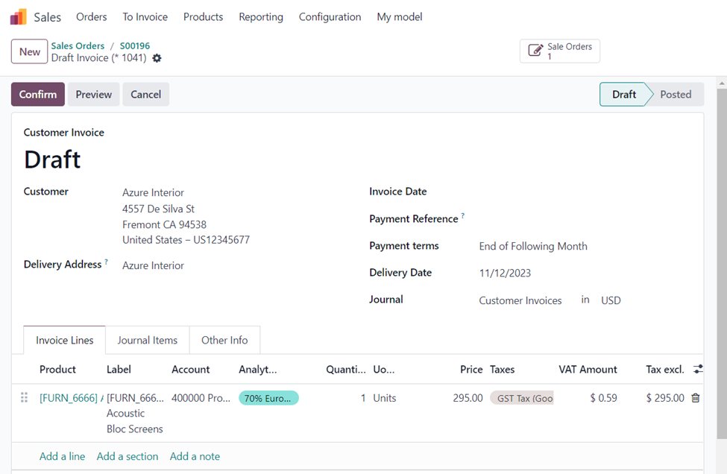
Task: Open the Journal Customer Invoices selector
Action: 520,300
